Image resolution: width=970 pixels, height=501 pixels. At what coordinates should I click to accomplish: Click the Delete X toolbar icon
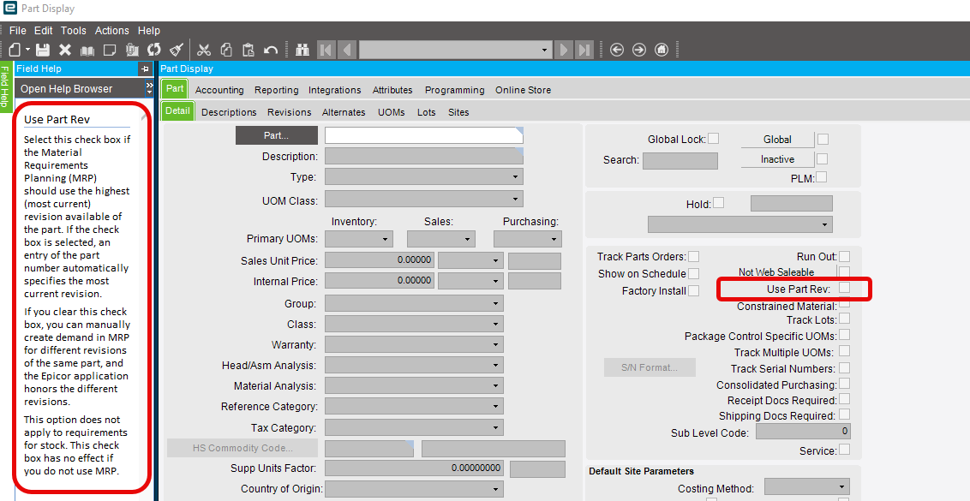click(65, 50)
